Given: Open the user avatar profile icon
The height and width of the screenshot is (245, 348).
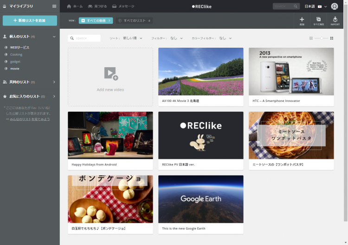Looking at the screenshot, I should (x=335, y=6).
